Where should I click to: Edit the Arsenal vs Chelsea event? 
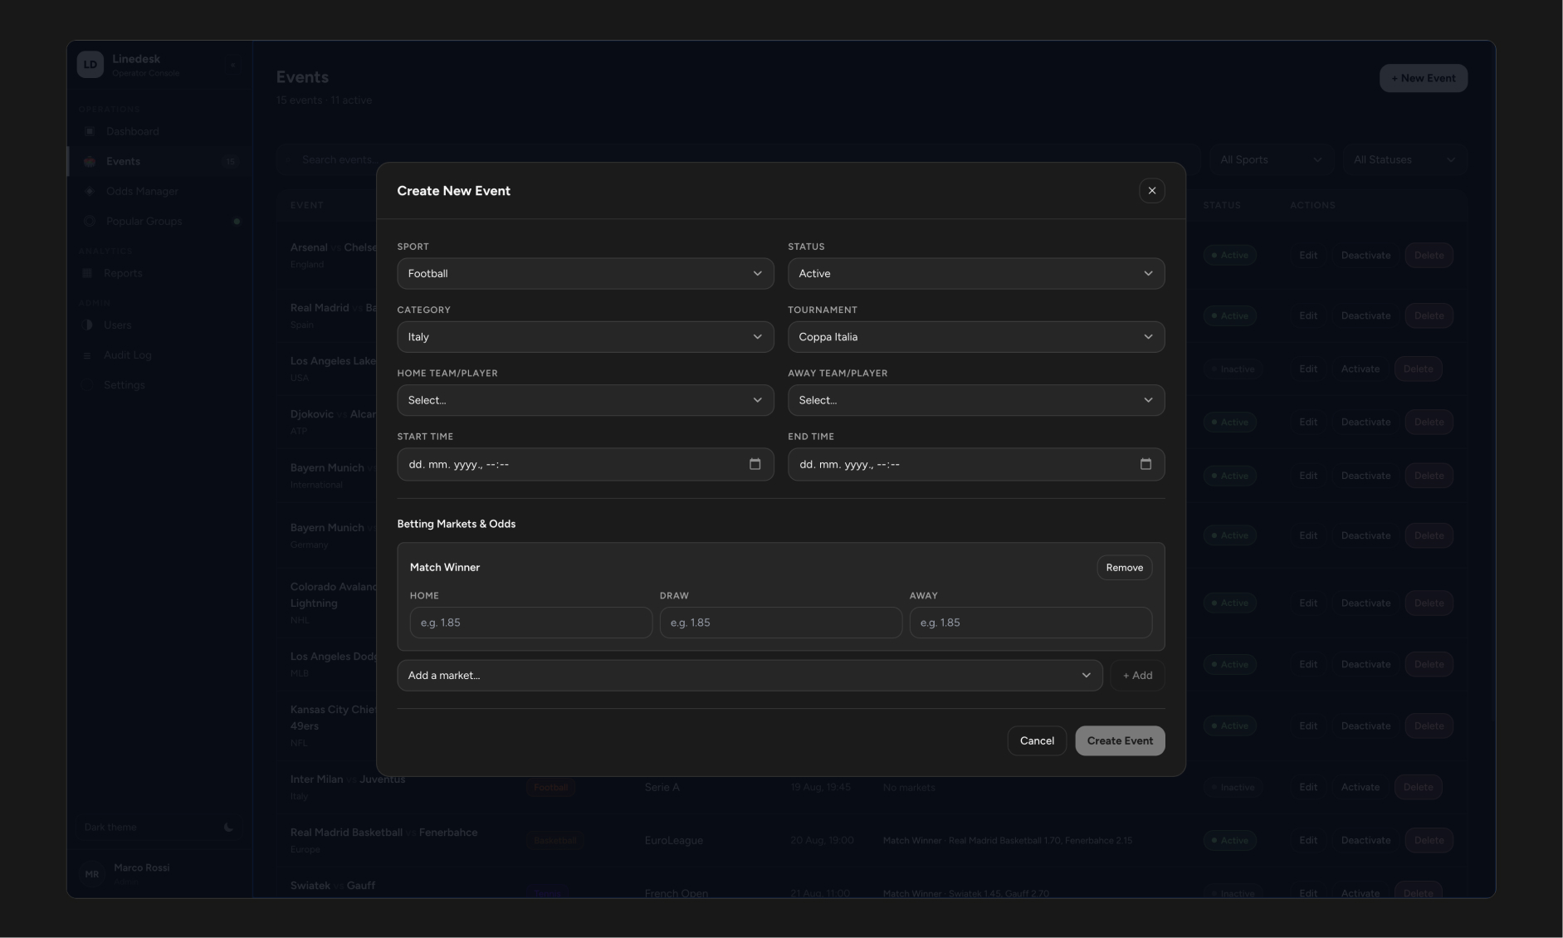[1308, 256]
